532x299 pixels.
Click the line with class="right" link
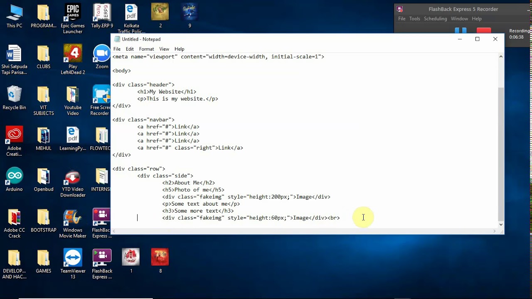tap(190, 148)
